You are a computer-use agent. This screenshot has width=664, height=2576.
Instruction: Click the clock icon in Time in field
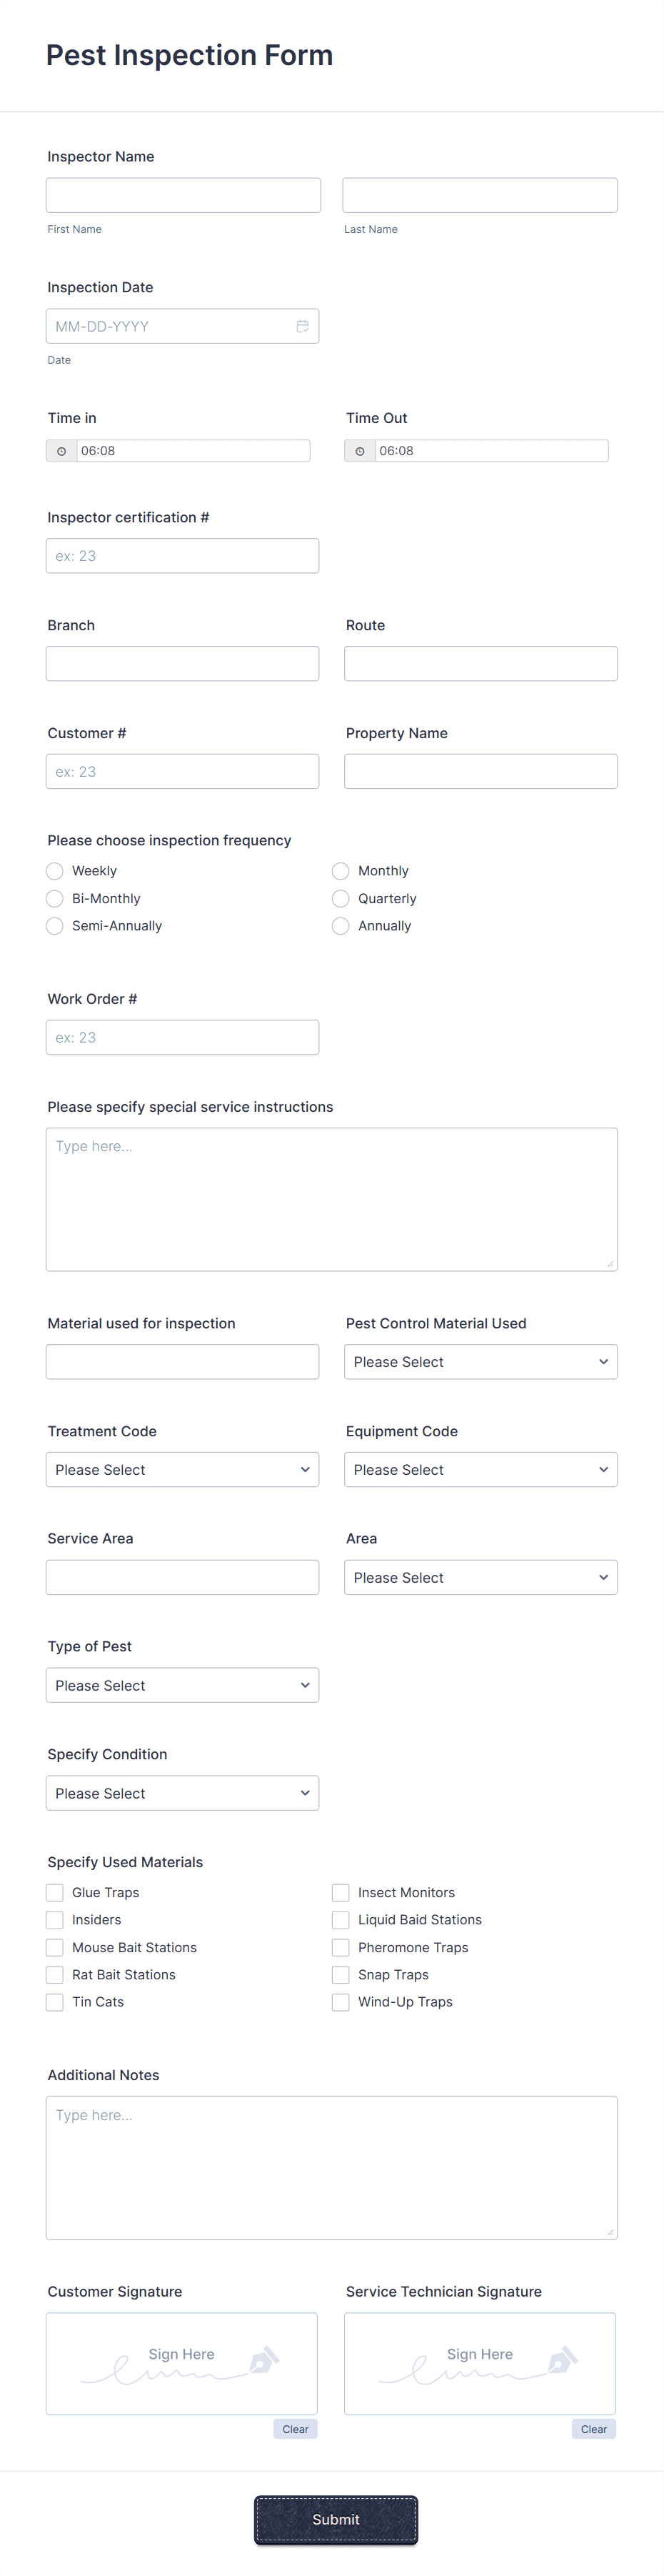pyautogui.click(x=61, y=450)
